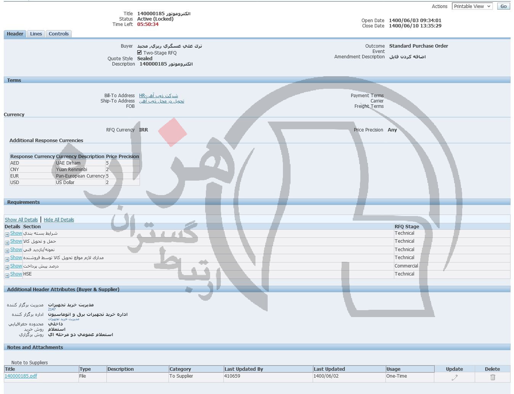Click the US Dollar description cell
Image resolution: width=514 pixels, height=394 pixels.
pyautogui.click(x=80, y=183)
